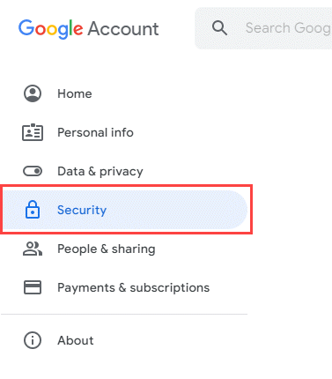332x379 pixels.
Task: Click the colorful Google logo wordmark
Action: coord(50,29)
